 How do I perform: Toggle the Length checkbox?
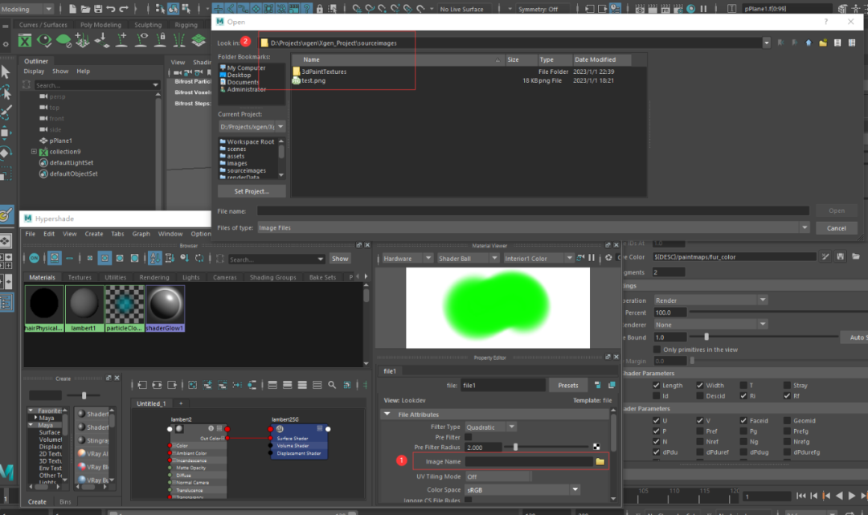click(x=656, y=386)
